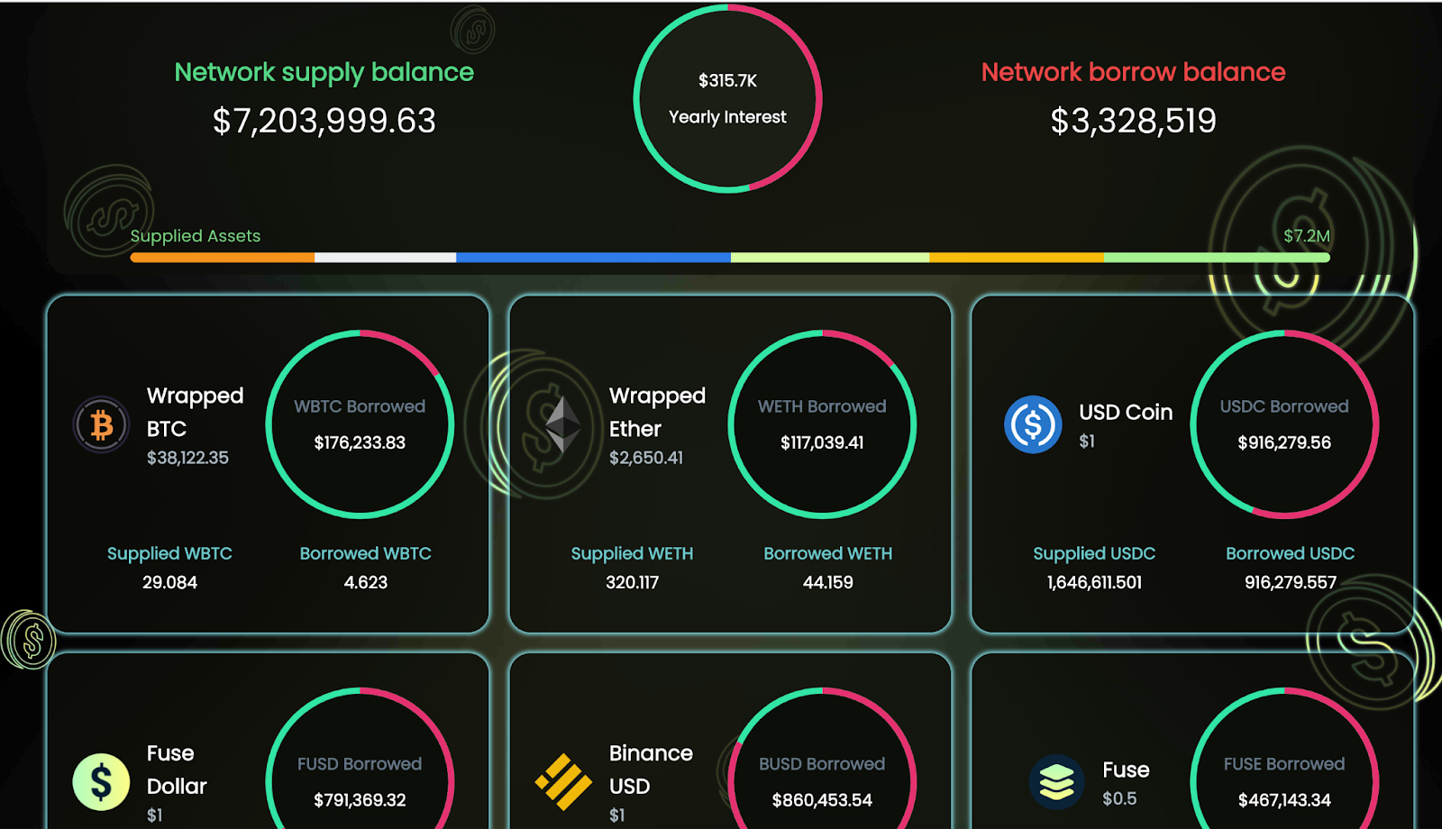Image resolution: width=1442 pixels, height=829 pixels.
Task: Click the 320.117 supplied WETH amount
Action: point(632,582)
